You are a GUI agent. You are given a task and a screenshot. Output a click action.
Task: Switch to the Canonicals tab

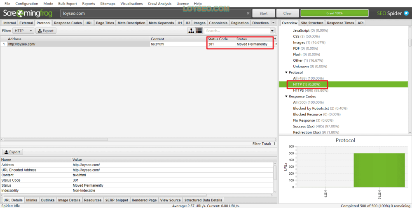(x=218, y=23)
